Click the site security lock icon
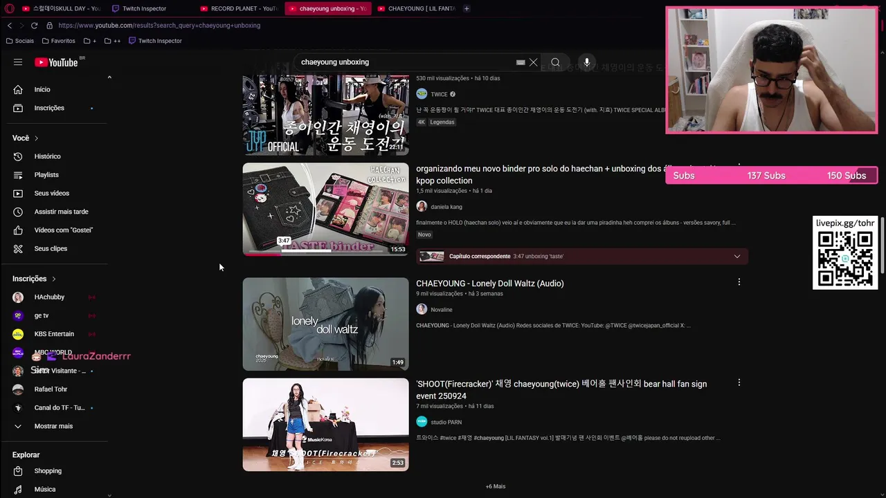 click(x=49, y=26)
